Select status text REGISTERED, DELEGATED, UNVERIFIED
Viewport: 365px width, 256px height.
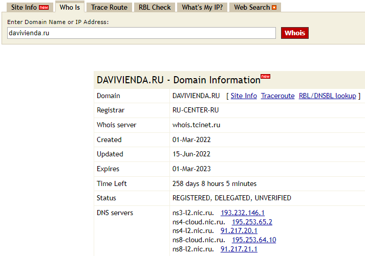(232, 198)
